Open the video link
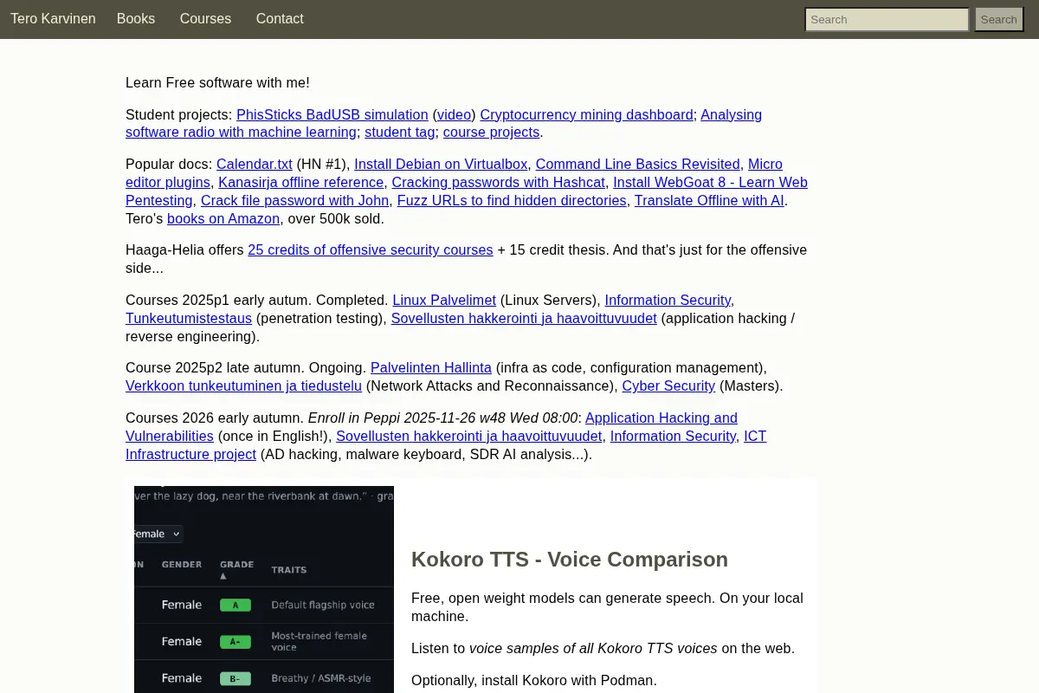Viewport: 1039px width, 693px height. pos(455,114)
